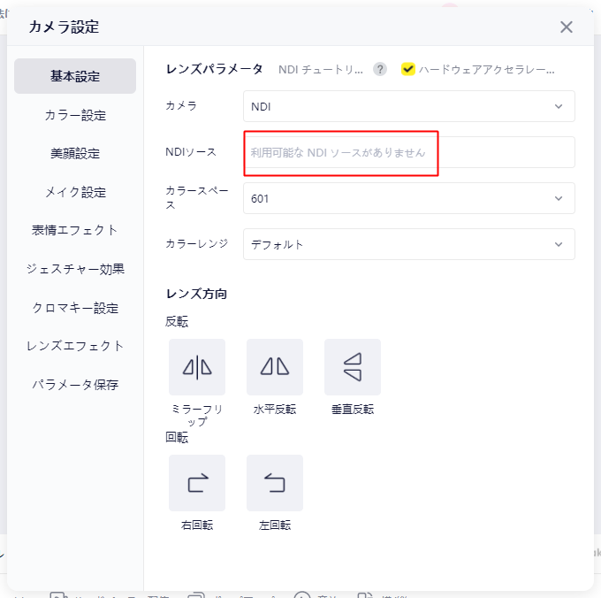This screenshot has width=601, height=598.
Task: Open the 美顔設定 tab
Action: point(75,153)
